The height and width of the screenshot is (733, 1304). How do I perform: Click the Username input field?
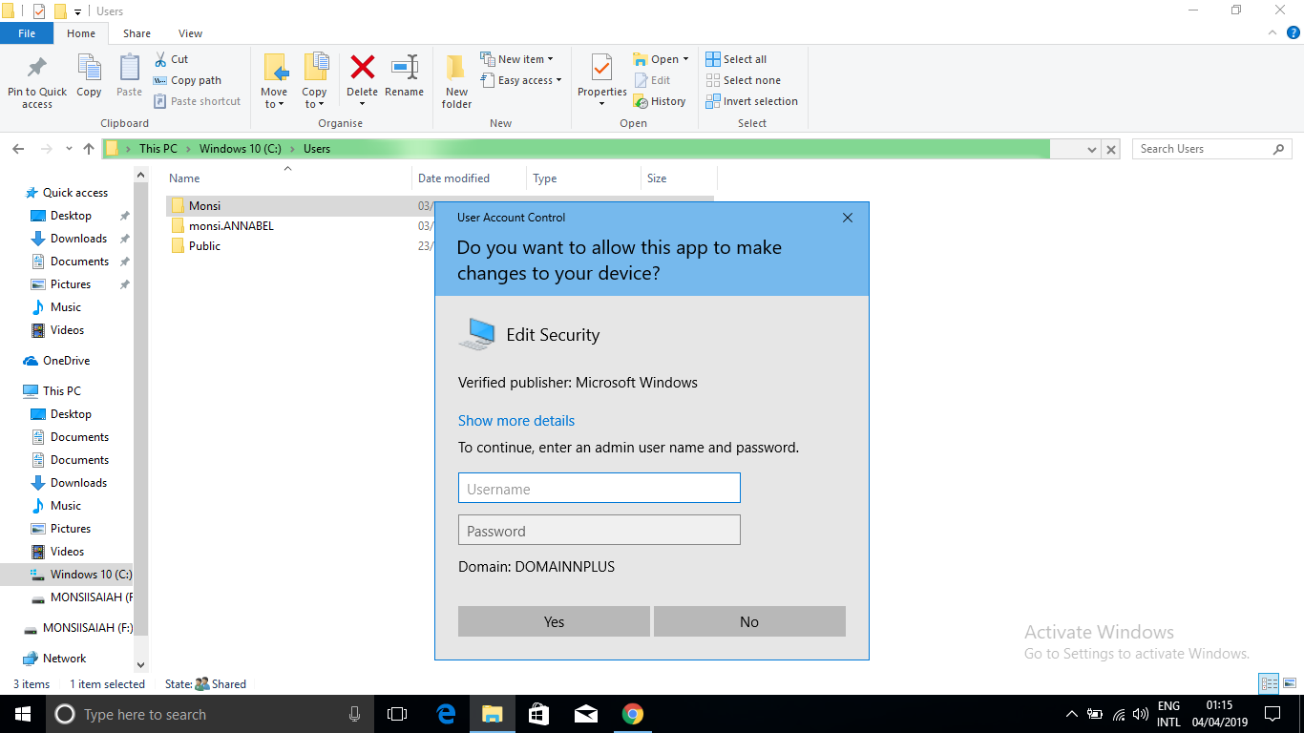(x=599, y=488)
